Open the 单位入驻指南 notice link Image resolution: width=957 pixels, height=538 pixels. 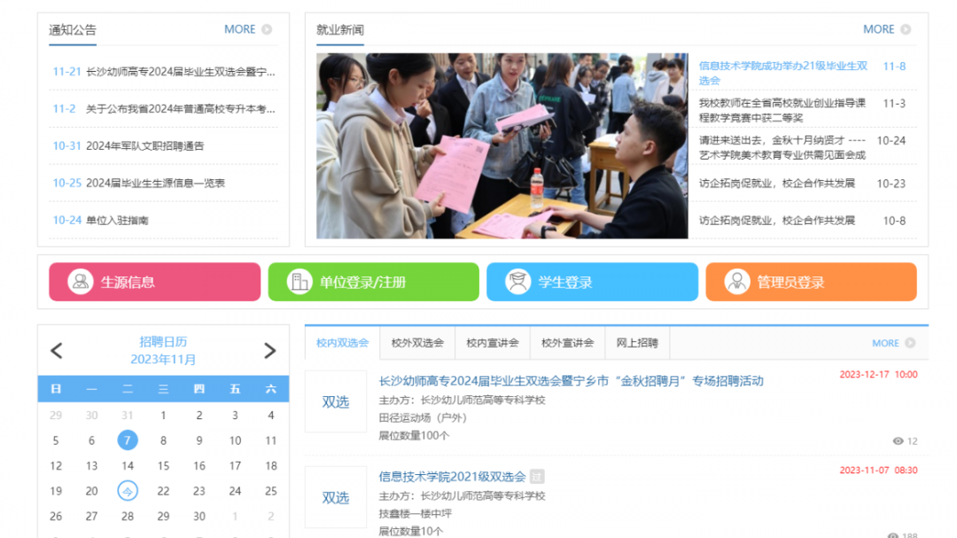[117, 221]
